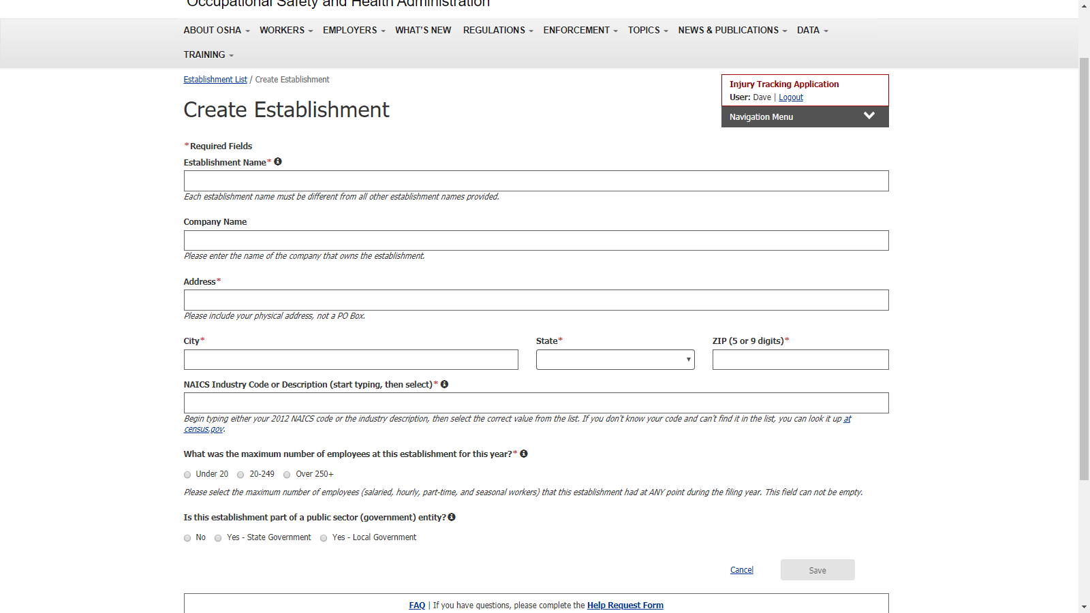The image size is (1090, 613).
Task: Open the Help Request Form link
Action: point(625,606)
